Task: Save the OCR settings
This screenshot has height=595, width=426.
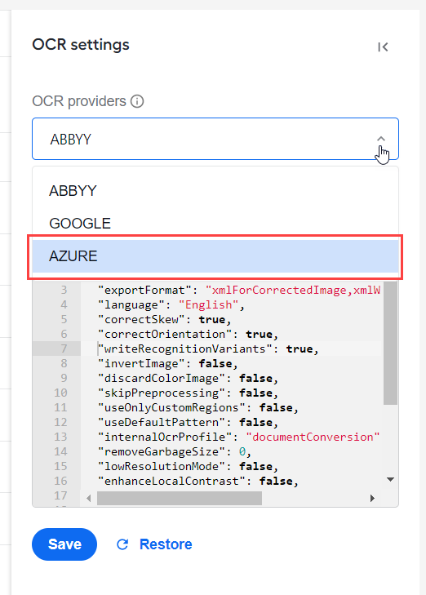Action: pos(64,544)
